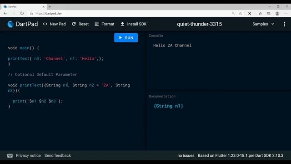
Task: Click the DartPad logo icon
Action: point(10,24)
